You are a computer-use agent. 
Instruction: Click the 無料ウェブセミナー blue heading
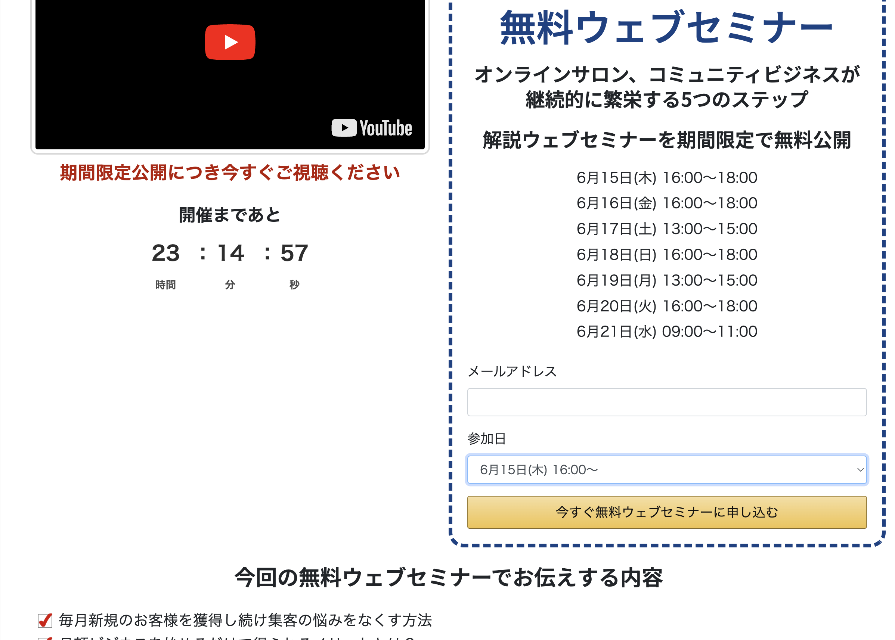point(666,28)
